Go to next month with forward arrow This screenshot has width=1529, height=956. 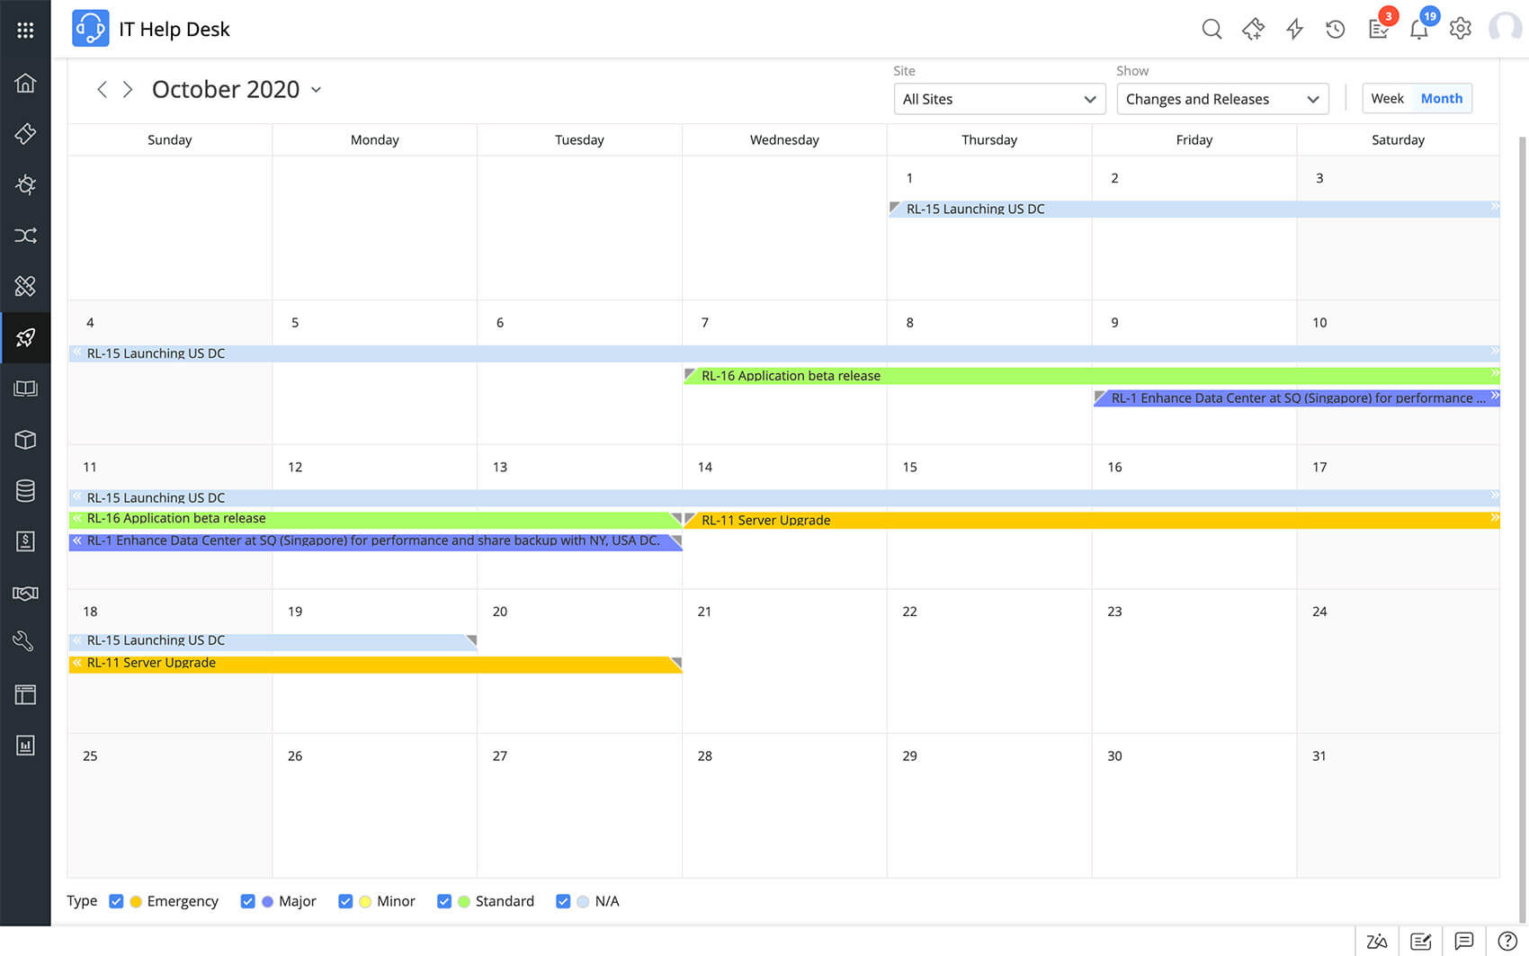click(x=128, y=89)
